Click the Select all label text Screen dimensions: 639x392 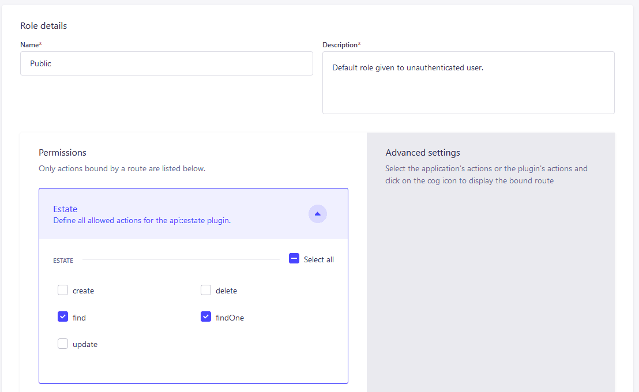click(x=318, y=259)
